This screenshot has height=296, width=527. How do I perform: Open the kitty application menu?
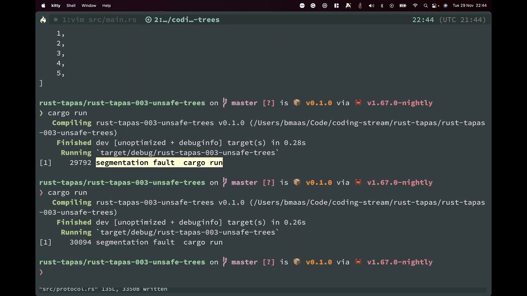point(56,5)
